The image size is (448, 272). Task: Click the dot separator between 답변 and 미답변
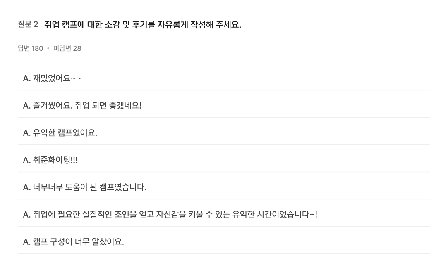click(48, 48)
